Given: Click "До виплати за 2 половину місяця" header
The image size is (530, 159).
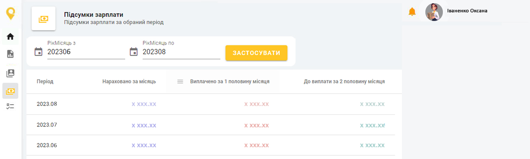Looking at the screenshot, I should click(344, 82).
